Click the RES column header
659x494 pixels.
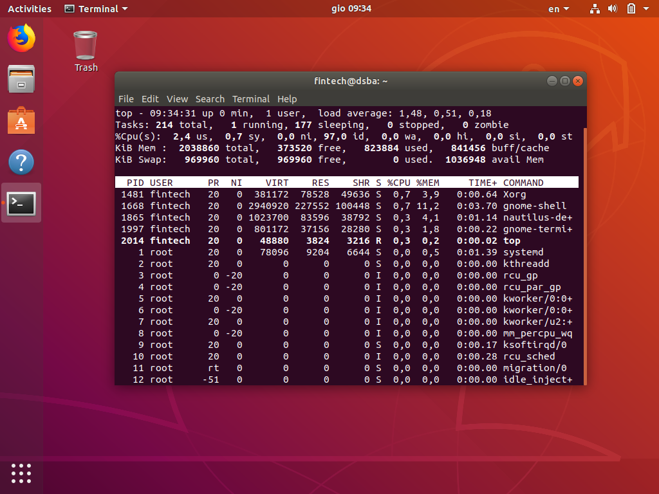point(320,183)
